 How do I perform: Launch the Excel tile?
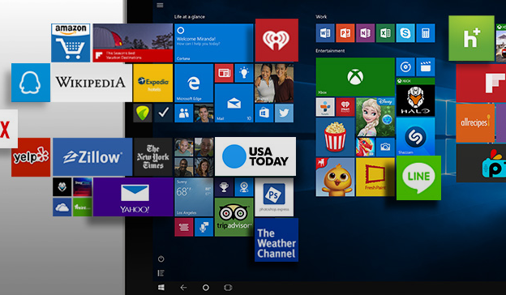click(x=385, y=33)
